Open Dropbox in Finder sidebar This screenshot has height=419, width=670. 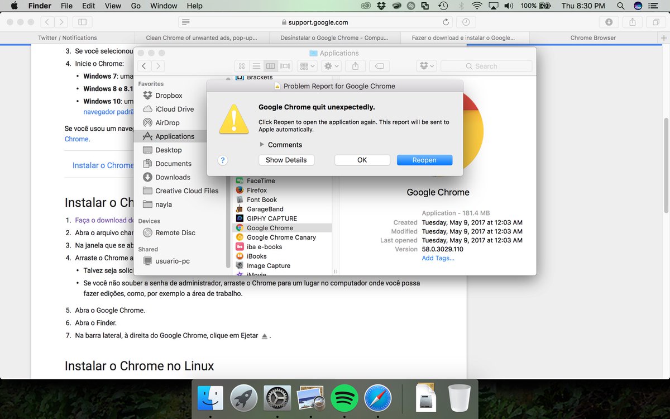pos(162,96)
